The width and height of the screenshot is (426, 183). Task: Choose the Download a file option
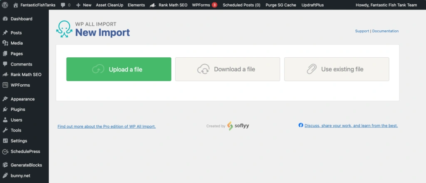coord(228,69)
